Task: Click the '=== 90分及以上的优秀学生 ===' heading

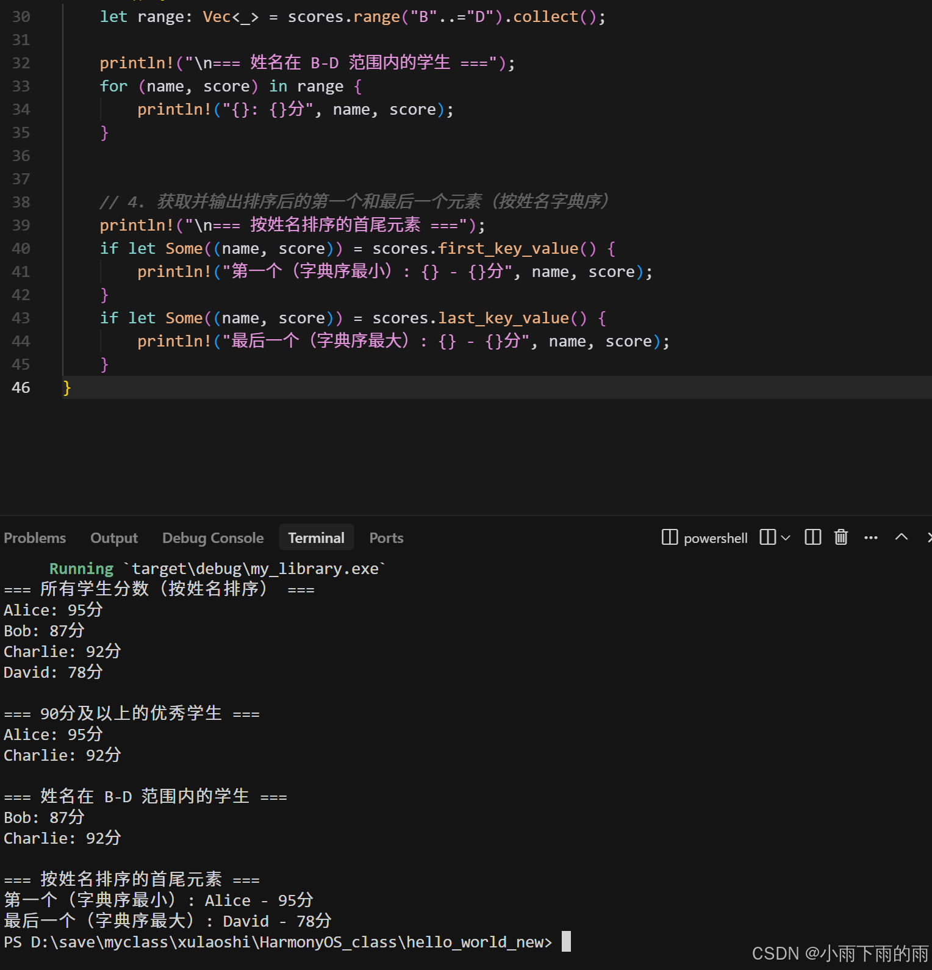Action: coord(132,714)
